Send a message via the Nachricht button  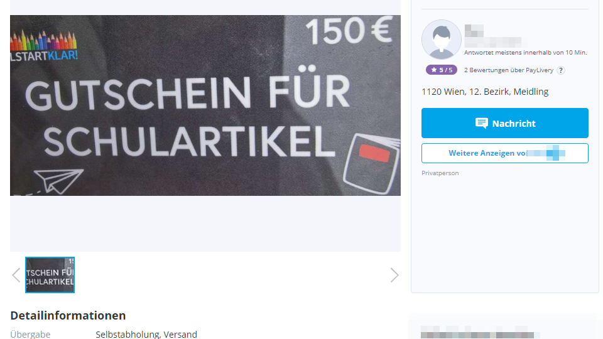pyautogui.click(x=505, y=123)
